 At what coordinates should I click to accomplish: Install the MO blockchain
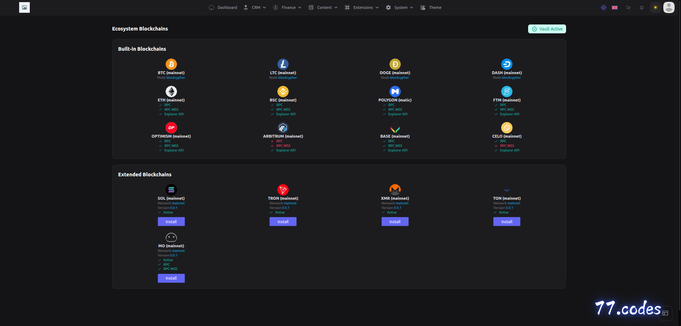171,278
